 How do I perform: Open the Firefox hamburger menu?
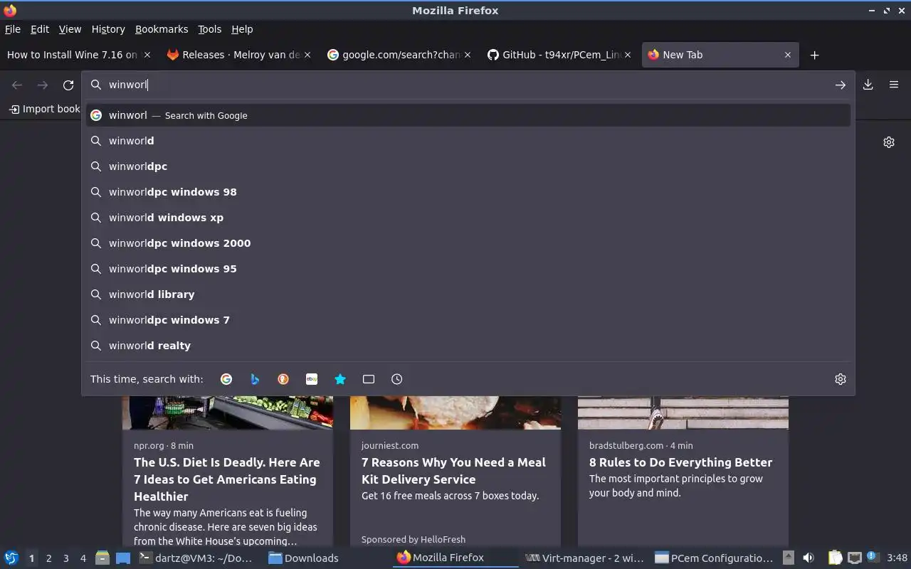click(x=894, y=85)
